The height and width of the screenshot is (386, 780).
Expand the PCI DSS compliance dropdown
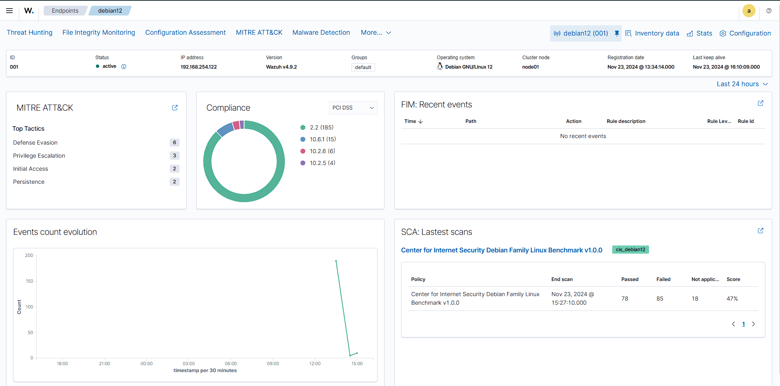point(353,108)
